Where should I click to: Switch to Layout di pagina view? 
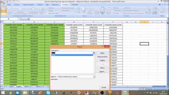tap(10, 11)
